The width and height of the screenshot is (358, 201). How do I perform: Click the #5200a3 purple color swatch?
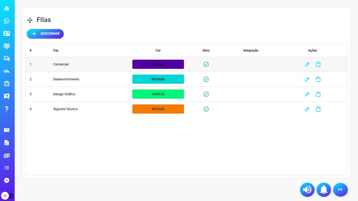(x=158, y=64)
